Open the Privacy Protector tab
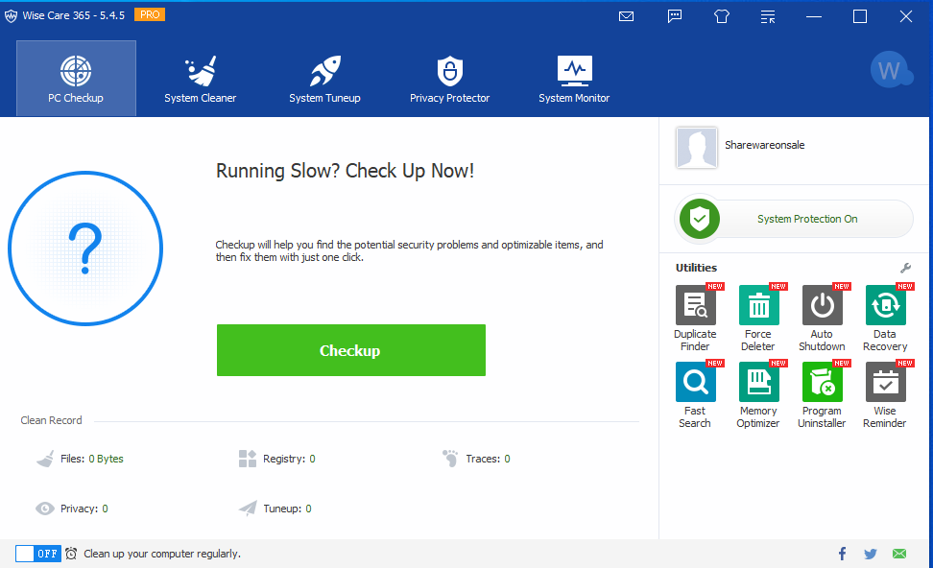This screenshot has height=568, width=933. 450,79
